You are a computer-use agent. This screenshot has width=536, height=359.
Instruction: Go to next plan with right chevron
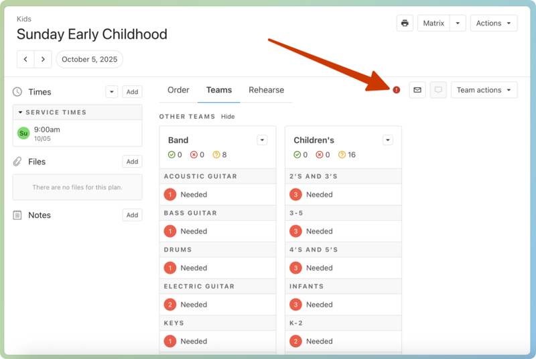[x=43, y=59]
